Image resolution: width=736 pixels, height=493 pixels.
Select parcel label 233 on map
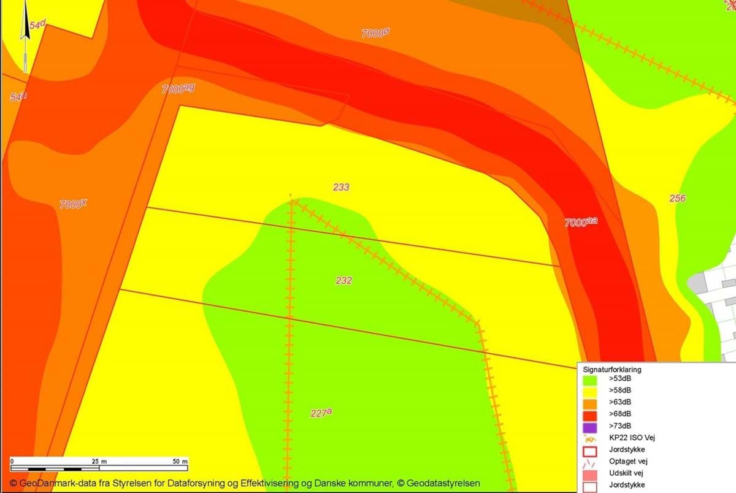[341, 187]
